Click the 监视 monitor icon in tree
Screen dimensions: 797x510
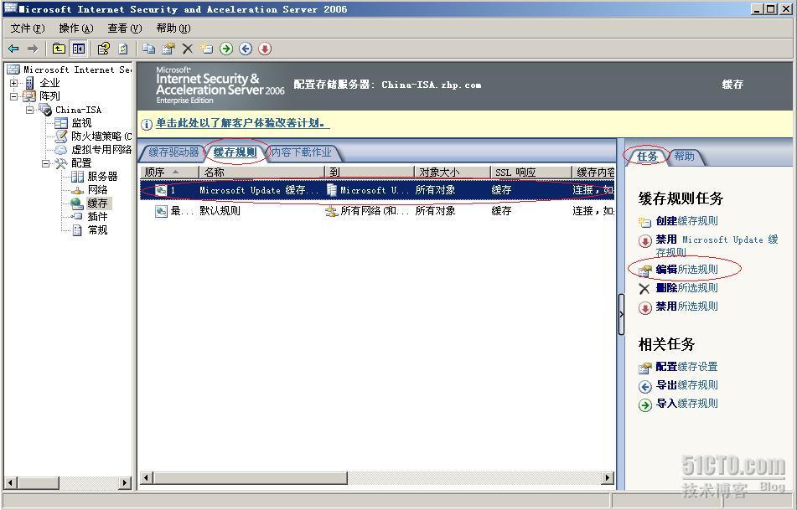tap(61, 123)
